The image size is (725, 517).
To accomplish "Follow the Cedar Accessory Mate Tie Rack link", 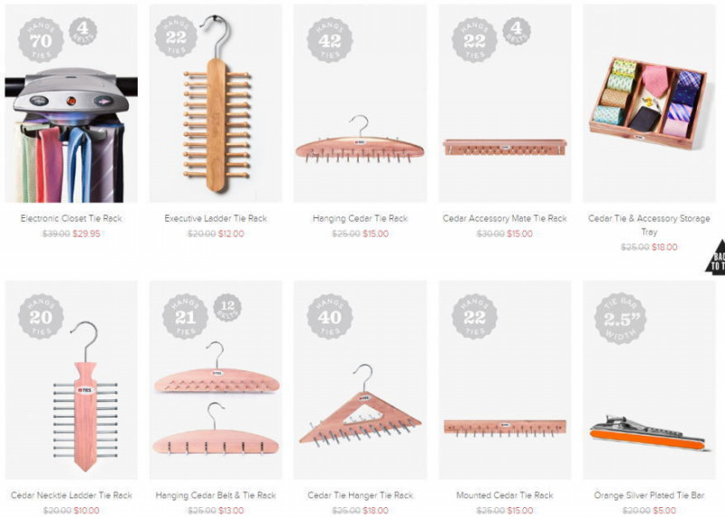I will click(505, 218).
